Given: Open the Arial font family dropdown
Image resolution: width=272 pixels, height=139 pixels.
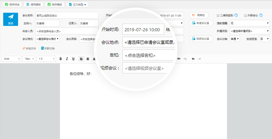Looking at the screenshot, I should [x=12, y=59].
